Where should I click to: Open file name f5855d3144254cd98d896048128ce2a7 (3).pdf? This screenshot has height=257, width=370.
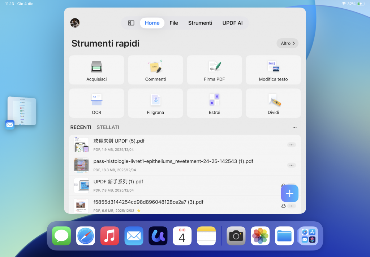pyautogui.click(x=148, y=202)
